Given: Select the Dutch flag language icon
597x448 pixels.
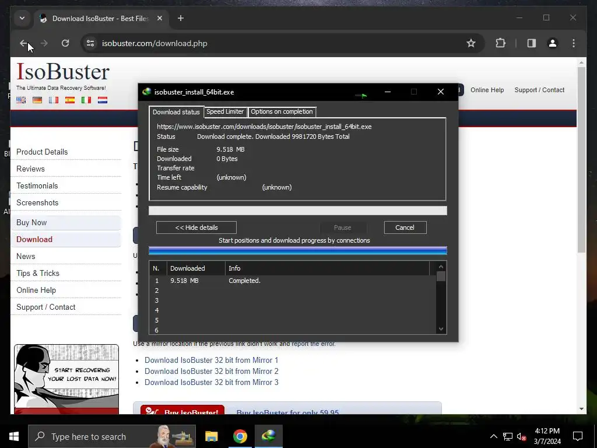Looking at the screenshot, I should 103,100.
